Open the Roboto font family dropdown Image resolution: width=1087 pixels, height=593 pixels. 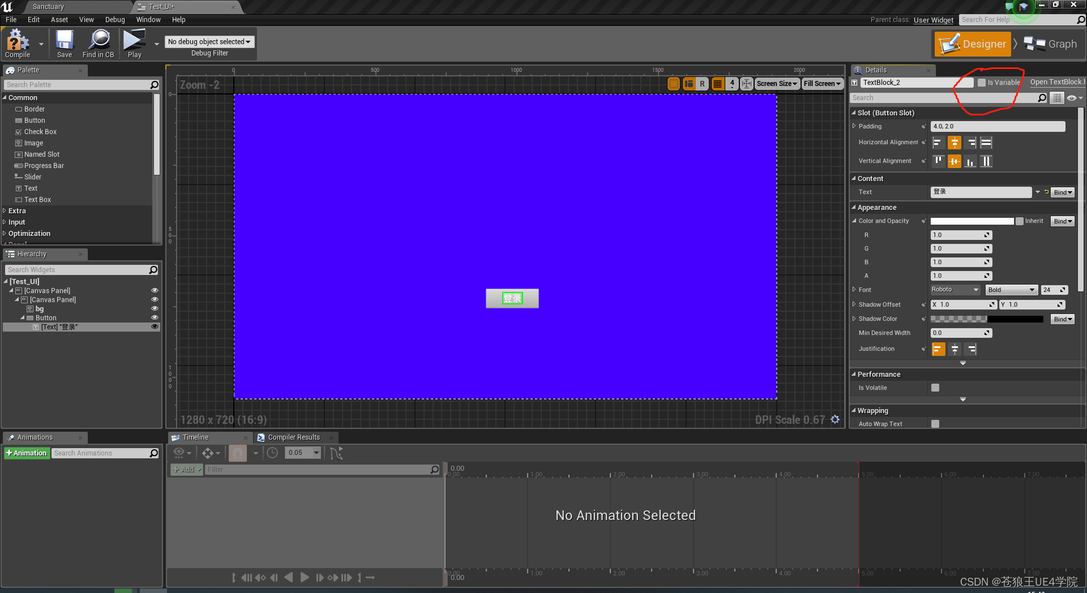coord(955,289)
